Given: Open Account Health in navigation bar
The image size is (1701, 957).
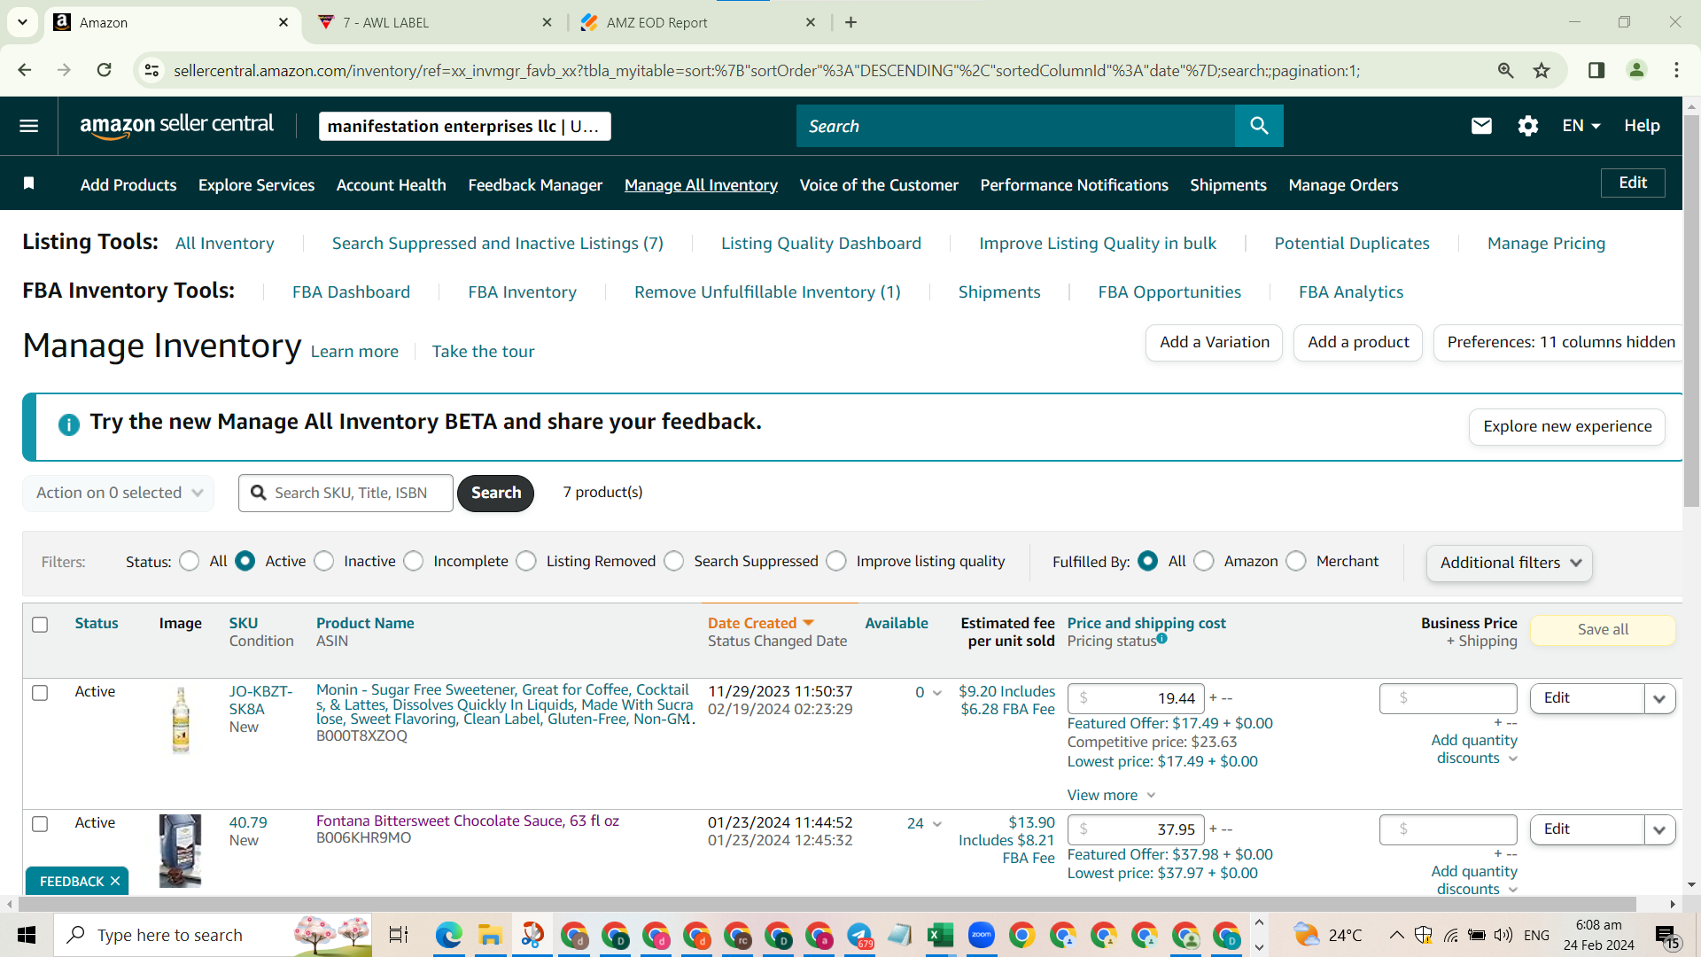Looking at the screenshot, I should coord(391,185).
